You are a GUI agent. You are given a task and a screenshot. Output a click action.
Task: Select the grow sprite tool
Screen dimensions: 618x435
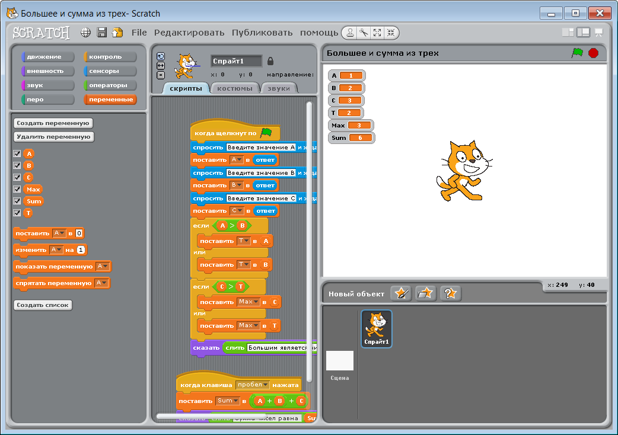(x=377, y=33)
